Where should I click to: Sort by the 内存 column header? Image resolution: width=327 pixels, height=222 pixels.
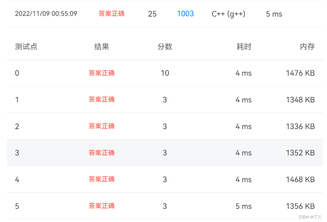(307, 47)
